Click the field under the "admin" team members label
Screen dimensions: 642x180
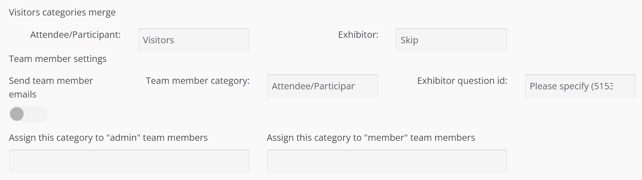tap(129, 161)
